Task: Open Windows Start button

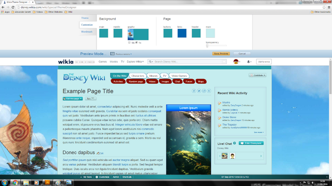Action: click(x=4, y=182)
